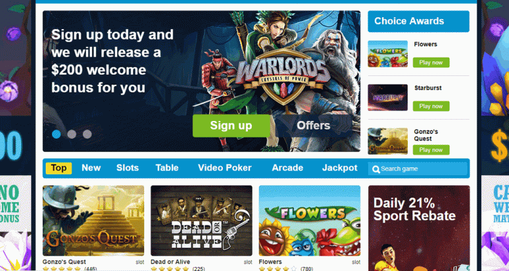
Task: View the Arcade games tab
Action: (x=288, y=168)
